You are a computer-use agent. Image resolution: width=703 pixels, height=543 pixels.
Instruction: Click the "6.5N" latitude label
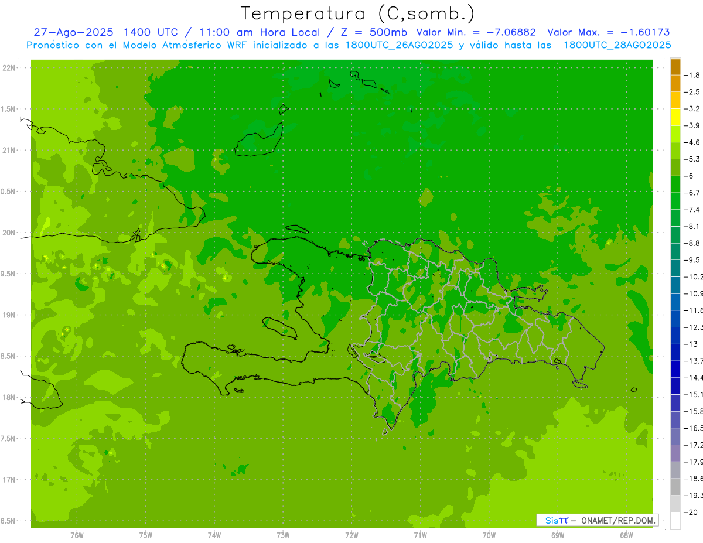pos(9,521)
